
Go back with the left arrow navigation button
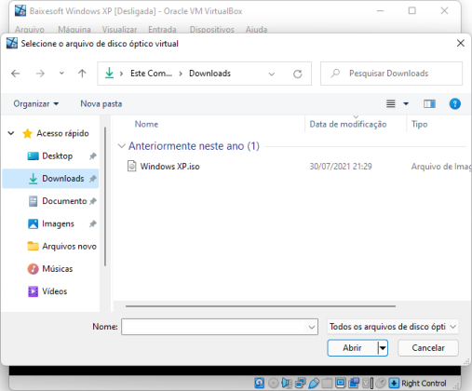(x=15, y=74)
